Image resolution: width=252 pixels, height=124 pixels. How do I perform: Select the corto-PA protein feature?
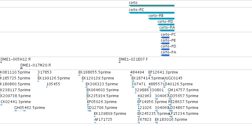coord(165,55)
